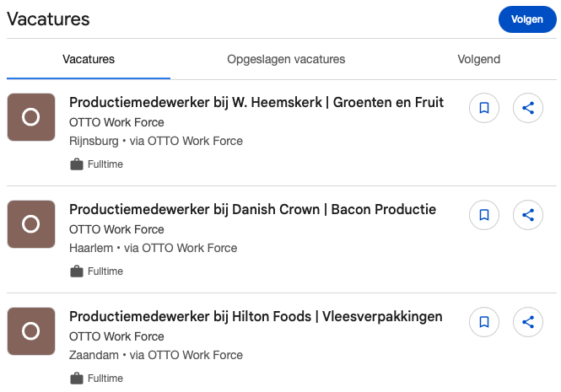Switch to the Opgeslagen vacatures tab
The image size is (561, 392).
tap(286, 59)
